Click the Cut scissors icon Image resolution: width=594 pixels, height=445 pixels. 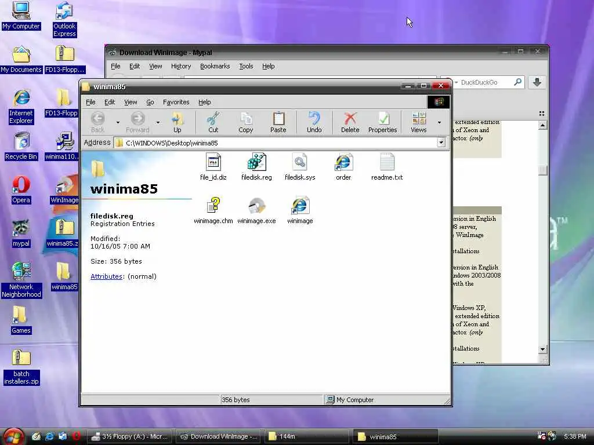click(x=213, y=122)
